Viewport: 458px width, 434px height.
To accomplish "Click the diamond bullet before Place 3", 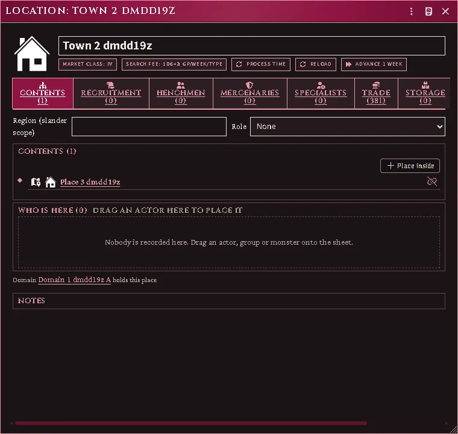I will click(20, 180).
